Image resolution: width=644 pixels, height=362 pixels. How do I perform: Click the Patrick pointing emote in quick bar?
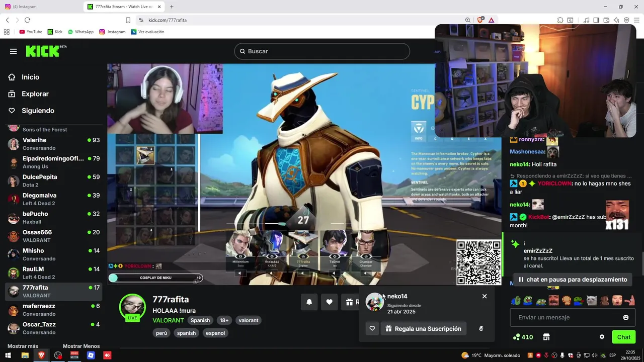coord(629,301)
